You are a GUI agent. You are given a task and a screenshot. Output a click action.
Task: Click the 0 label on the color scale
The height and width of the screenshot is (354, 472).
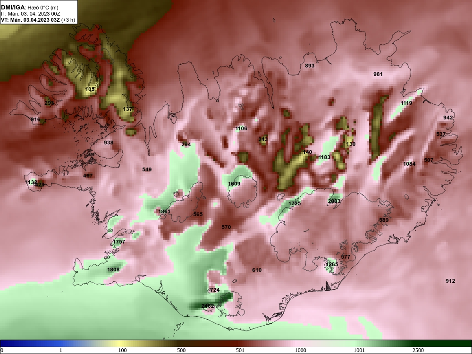[x=2, y=350]
